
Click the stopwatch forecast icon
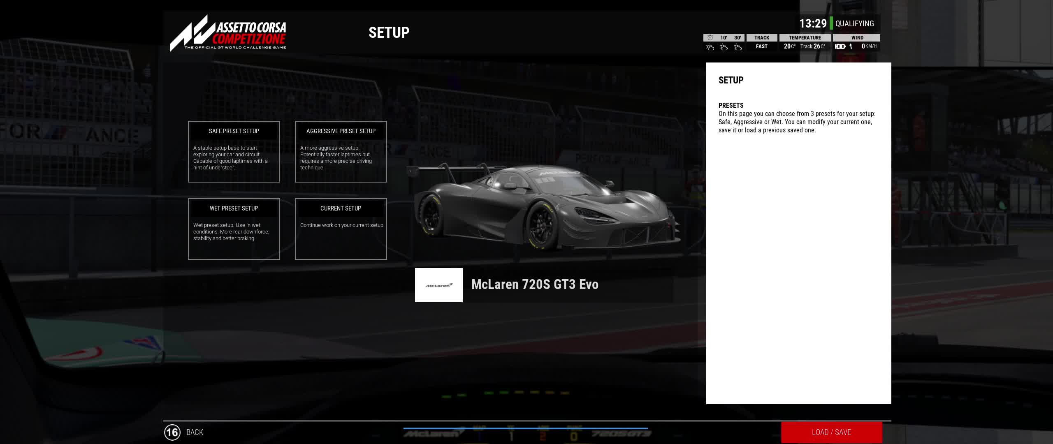coord(710,37)
